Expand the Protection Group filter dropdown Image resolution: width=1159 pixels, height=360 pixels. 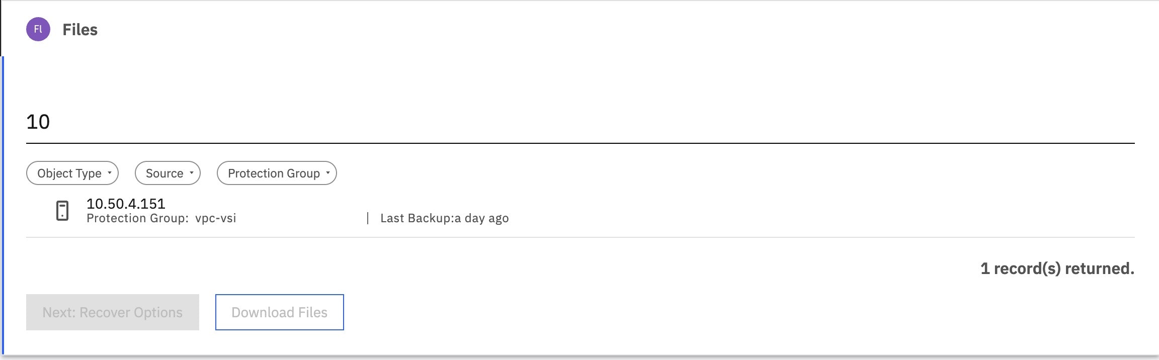(x=276, y=173)
